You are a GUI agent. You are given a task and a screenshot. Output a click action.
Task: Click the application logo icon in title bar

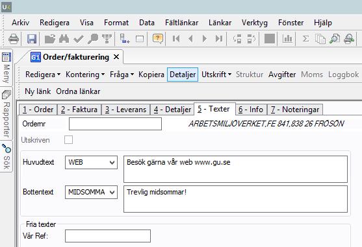coord(6,7)
